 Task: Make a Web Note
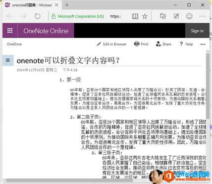click(x=176, y=16)
